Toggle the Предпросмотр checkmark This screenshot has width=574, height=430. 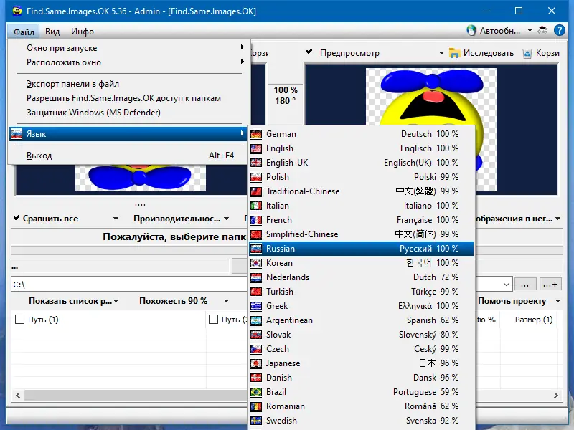[309, 52]
